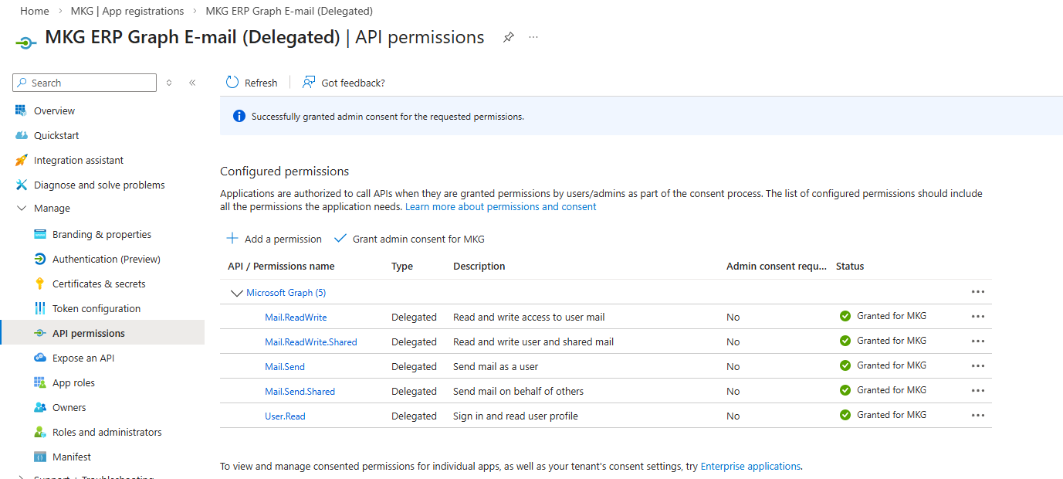Open Certificates & secrets key icon

pyautogui.click(x=40, y=284)
